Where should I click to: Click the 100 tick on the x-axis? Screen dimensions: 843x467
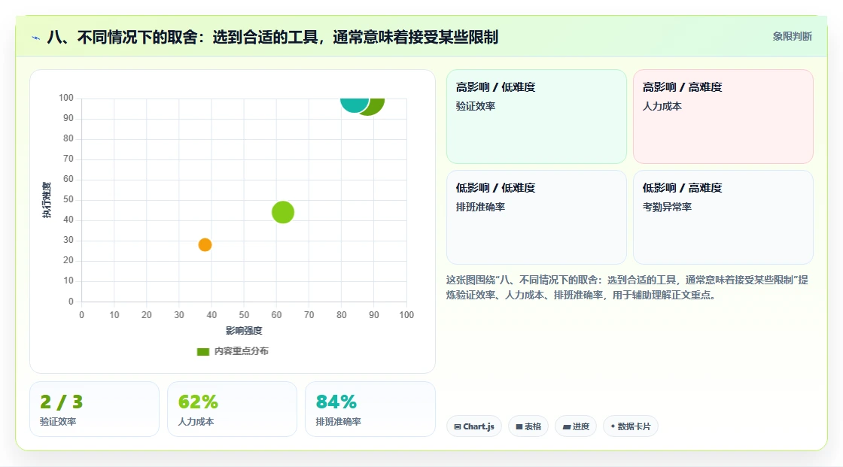(x=406, y=315)
